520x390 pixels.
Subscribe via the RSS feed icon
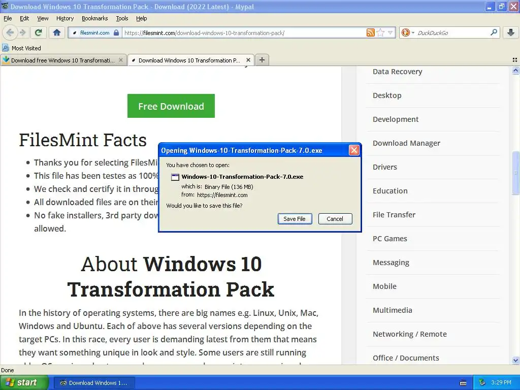pyautogui.click(x=370, y=32)
